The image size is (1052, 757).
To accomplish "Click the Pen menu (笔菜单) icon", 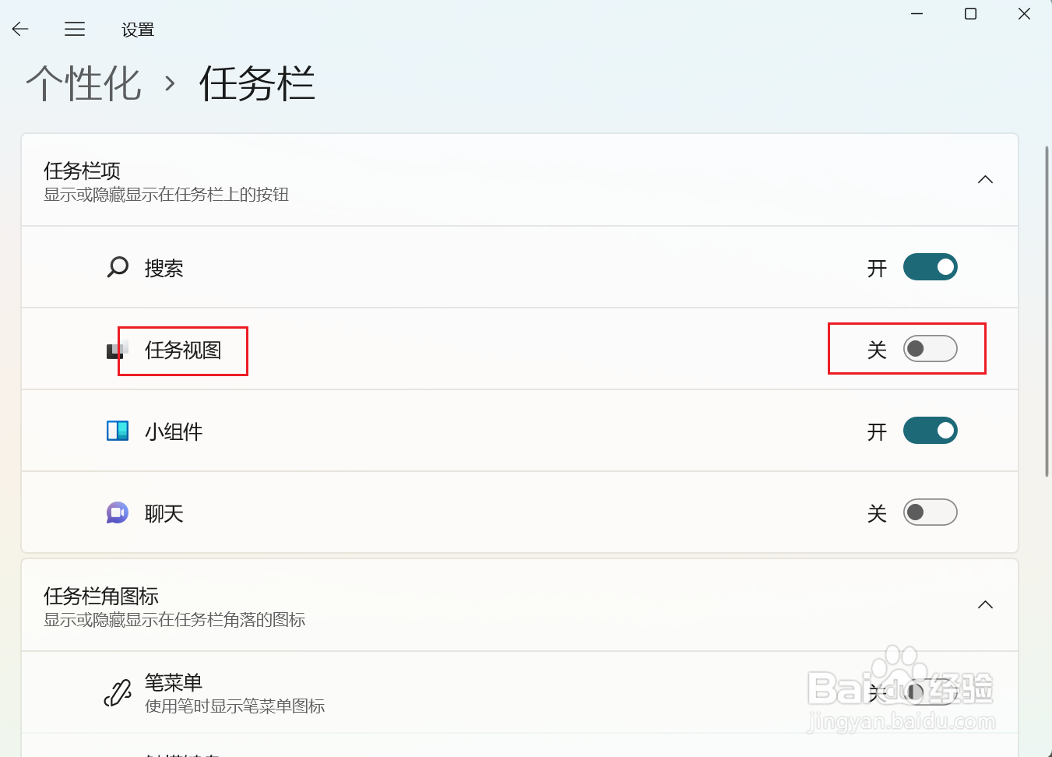I will 118,692.
